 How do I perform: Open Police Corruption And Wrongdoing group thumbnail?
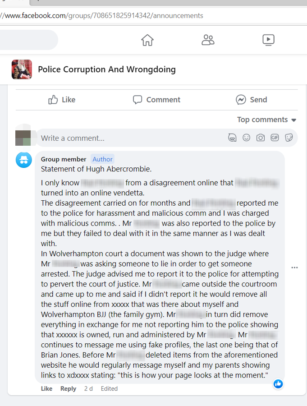[22, 69]
